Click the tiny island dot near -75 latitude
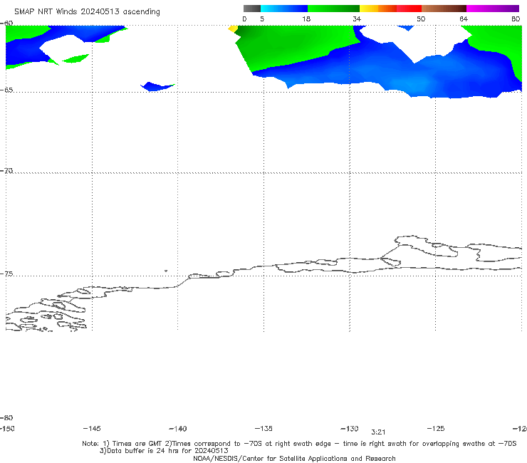 [166, 271]
